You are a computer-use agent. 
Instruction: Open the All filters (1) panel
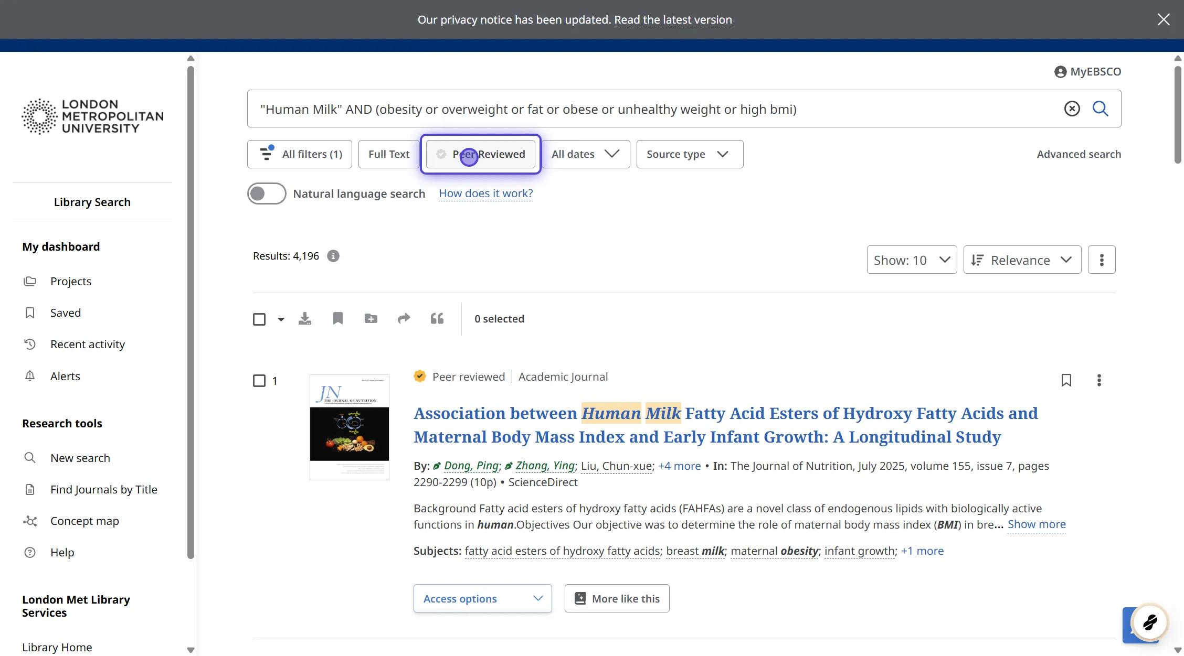coord(300,154)
